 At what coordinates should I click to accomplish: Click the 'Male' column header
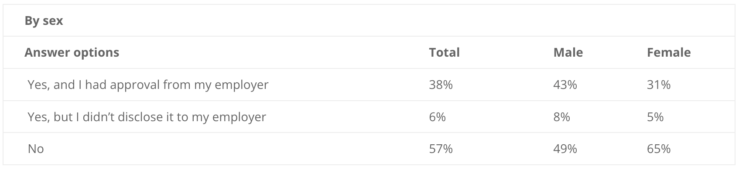pyautogui.click(x=568, y=52)
